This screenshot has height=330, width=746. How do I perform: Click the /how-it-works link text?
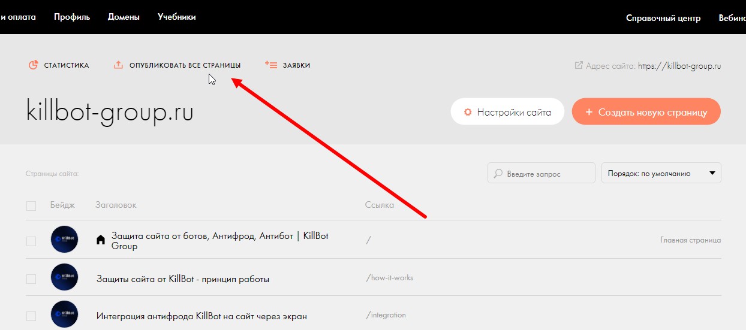pos(390,278)
